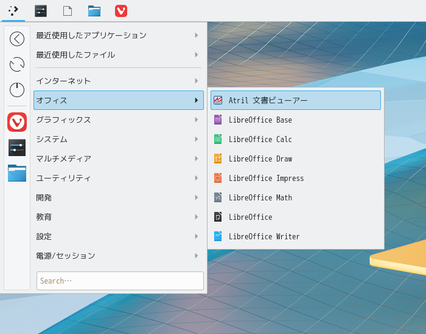Expand 最近使用したアプリケーション submenu arrow
Screen dimensions: 426x334
(197, 35)
